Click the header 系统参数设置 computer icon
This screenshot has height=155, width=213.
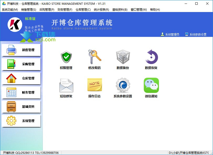pos(187,34)
